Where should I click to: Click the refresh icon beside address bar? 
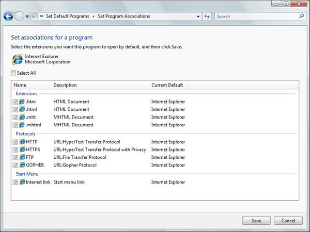click(207, 16)
